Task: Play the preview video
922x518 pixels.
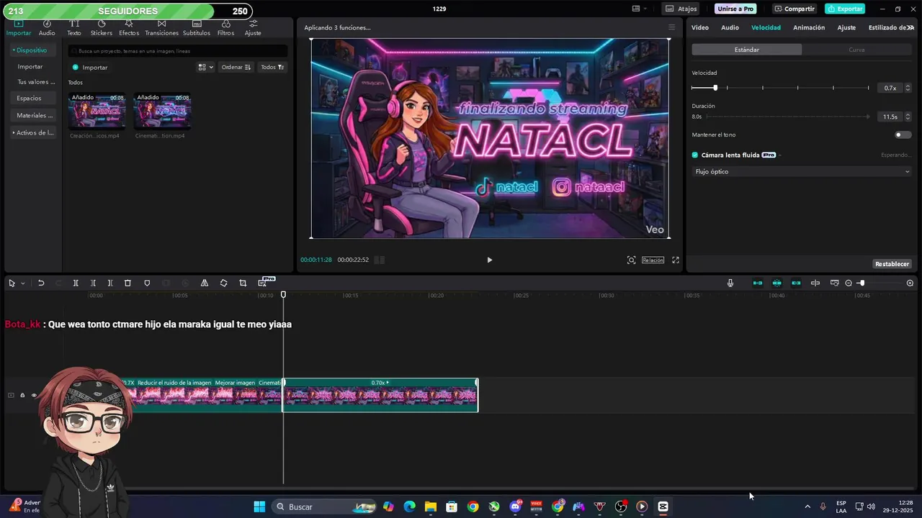Action: (489, 260)
